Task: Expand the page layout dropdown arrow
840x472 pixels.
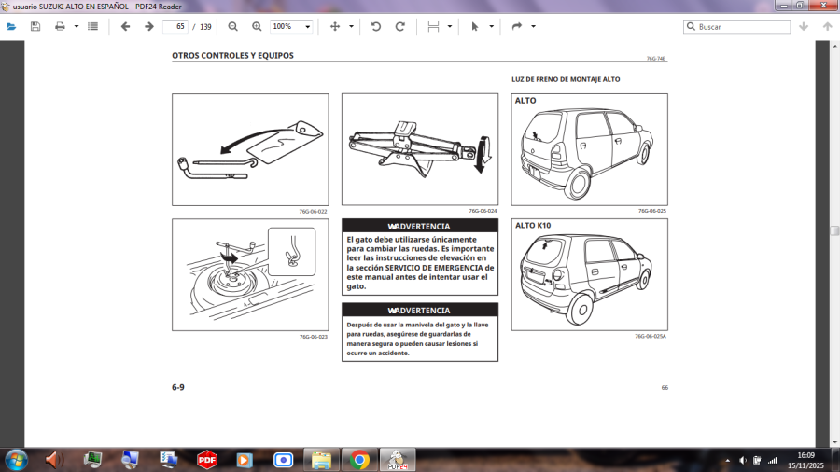Action: [x=450, y=26]
